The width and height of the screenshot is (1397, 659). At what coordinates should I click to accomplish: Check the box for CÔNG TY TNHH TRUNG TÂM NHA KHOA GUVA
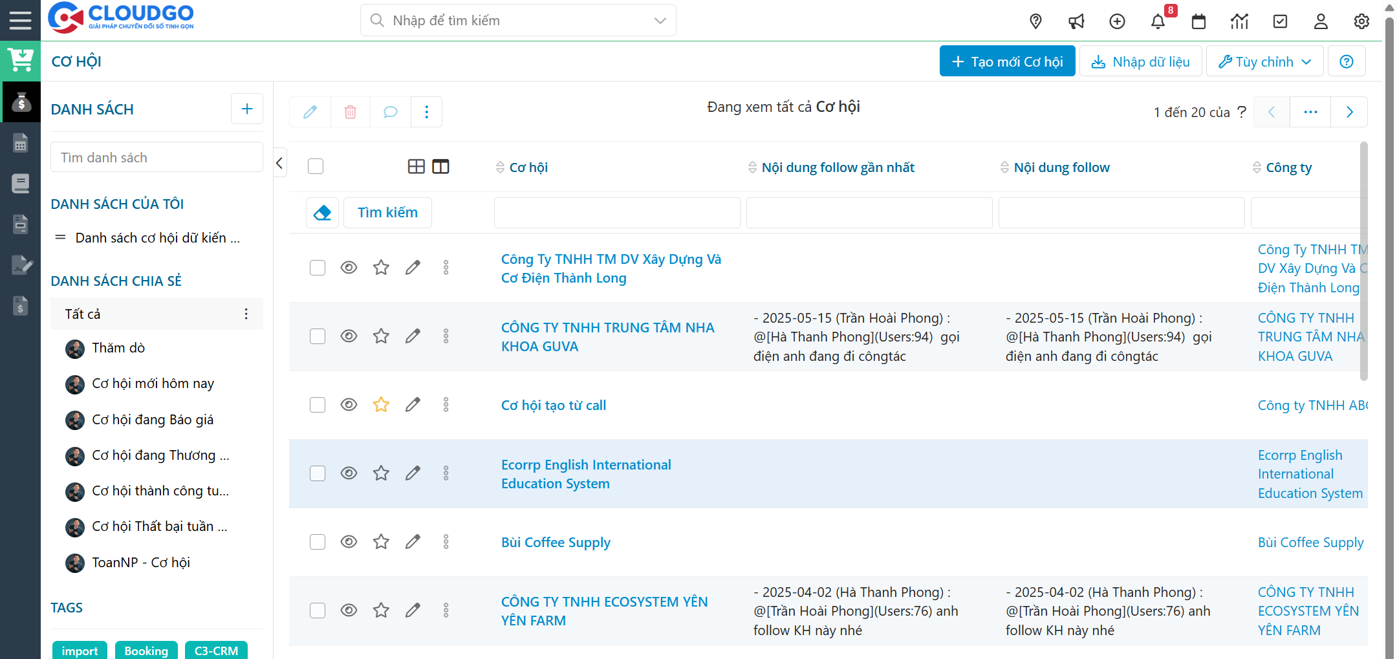point(317,336)
